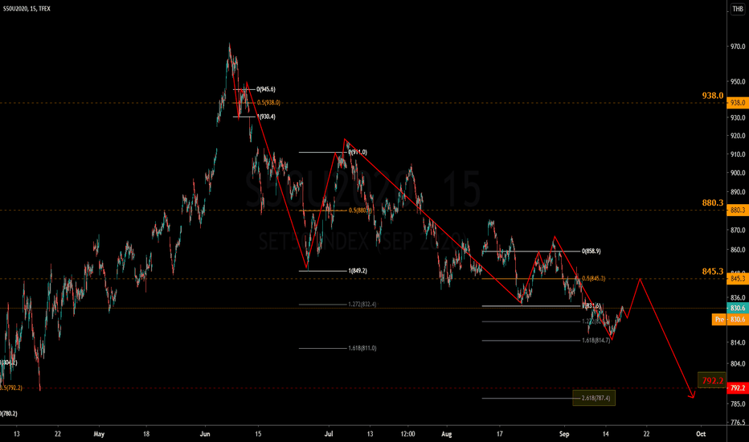749x442 pixels.
Task: Click the 920.0 price scale label
Action: point(738,136)
